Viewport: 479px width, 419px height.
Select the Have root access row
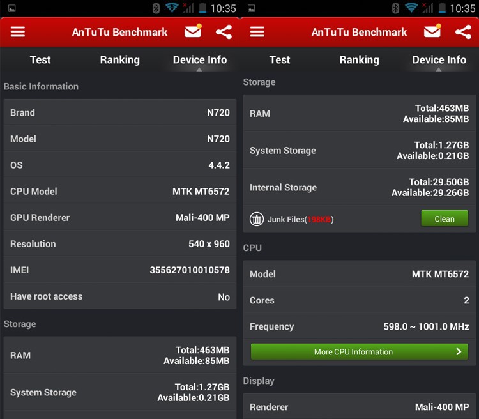click(x=120, y=296)
